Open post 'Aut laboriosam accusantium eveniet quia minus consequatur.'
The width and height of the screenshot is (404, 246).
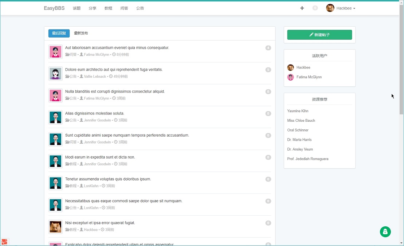point(117,48)
